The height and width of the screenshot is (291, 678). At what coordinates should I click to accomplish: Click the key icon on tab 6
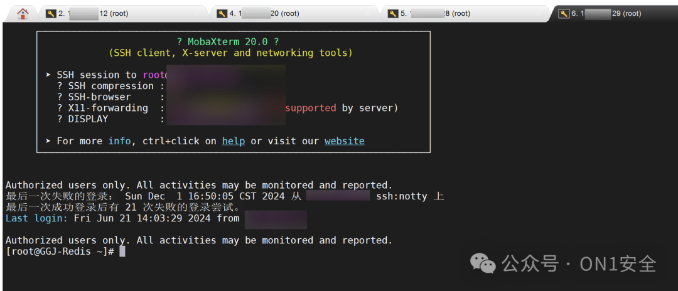tap(564, 14)
